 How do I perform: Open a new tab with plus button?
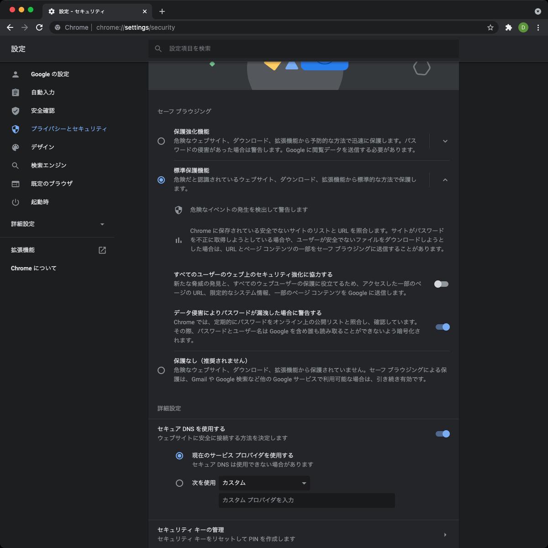(162, 11)
